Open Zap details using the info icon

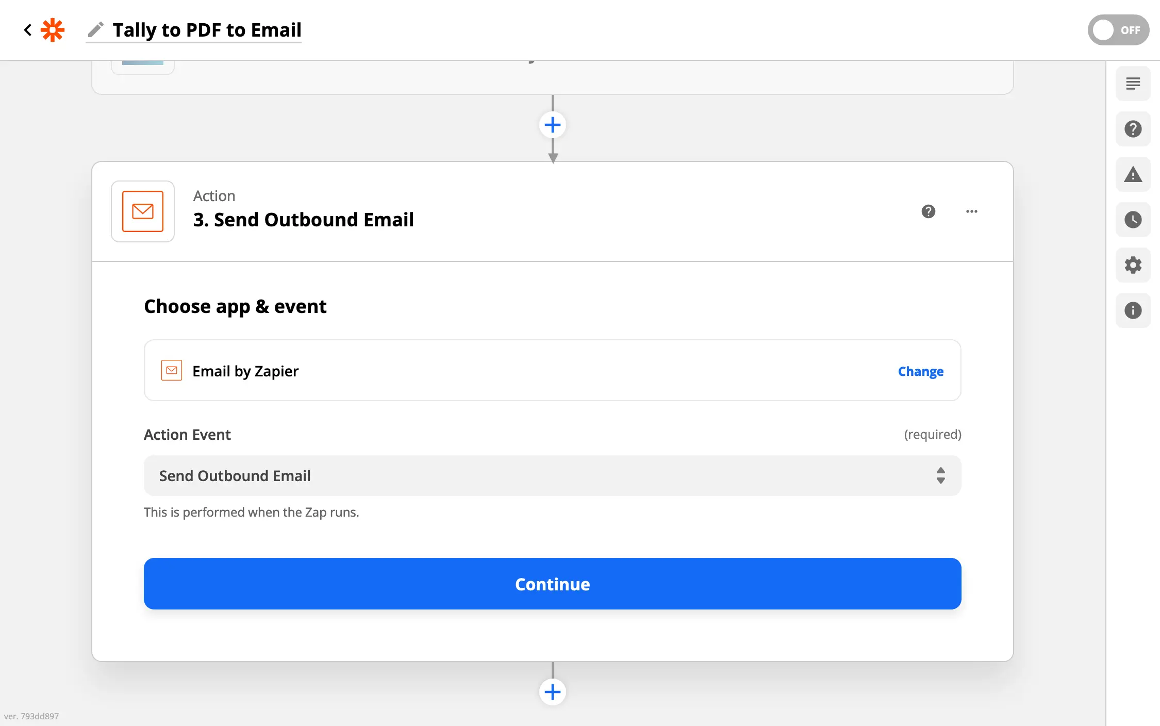tap(1133, 310)
